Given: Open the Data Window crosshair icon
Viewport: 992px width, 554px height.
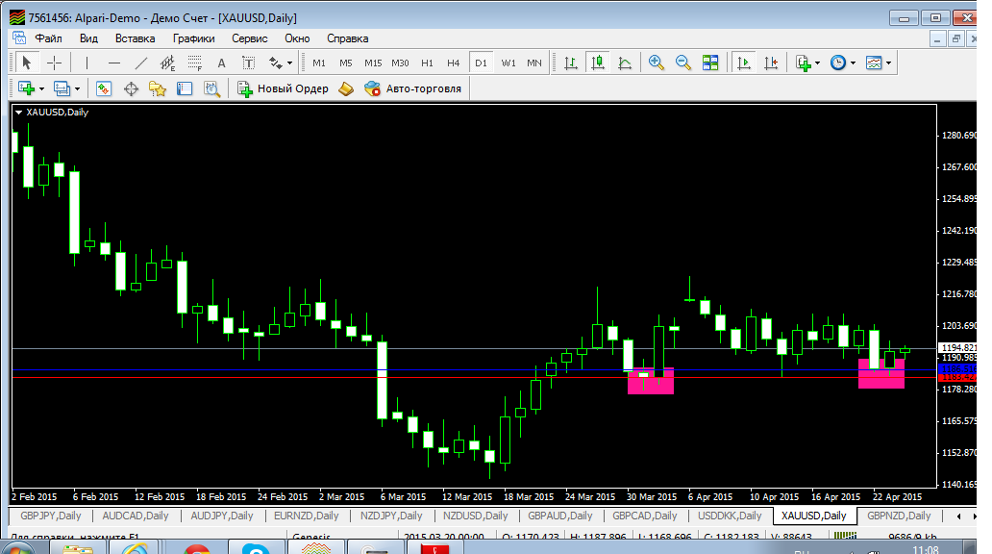Looking at the screenshot, I should point(131,88).
